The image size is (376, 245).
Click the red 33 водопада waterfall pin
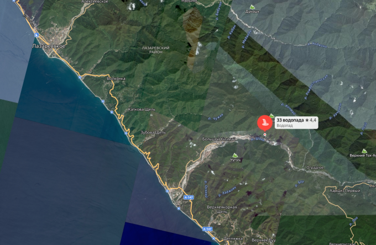(264, 122)
